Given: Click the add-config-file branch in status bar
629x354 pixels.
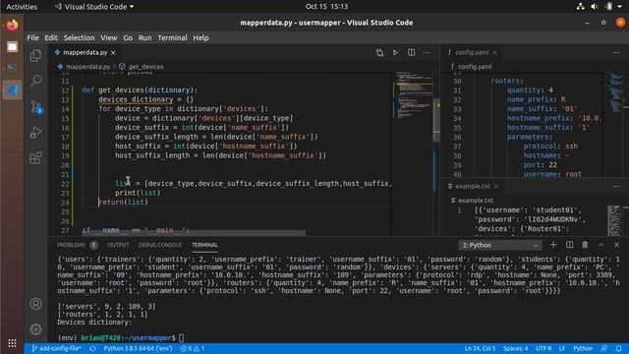Looking at the screenshot, I should tap(57, 348).
